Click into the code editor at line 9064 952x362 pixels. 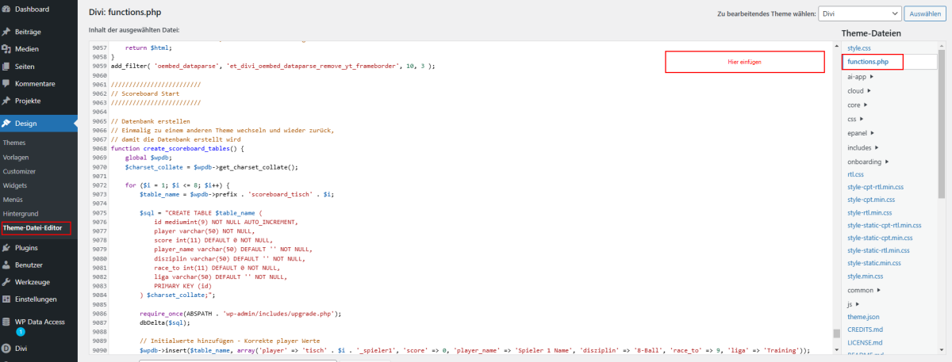pos(317,112)
